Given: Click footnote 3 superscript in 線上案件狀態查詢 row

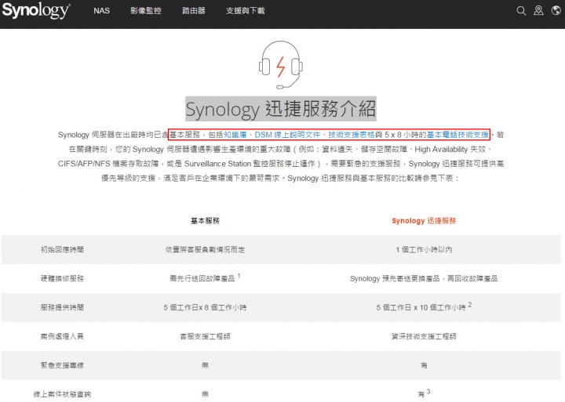Looking at the screenshot, I should pyautogui.click(x=428, y=391).
